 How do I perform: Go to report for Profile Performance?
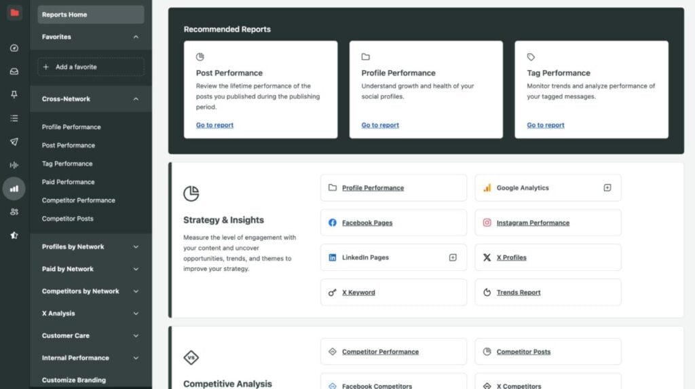(x=380, y=125)
